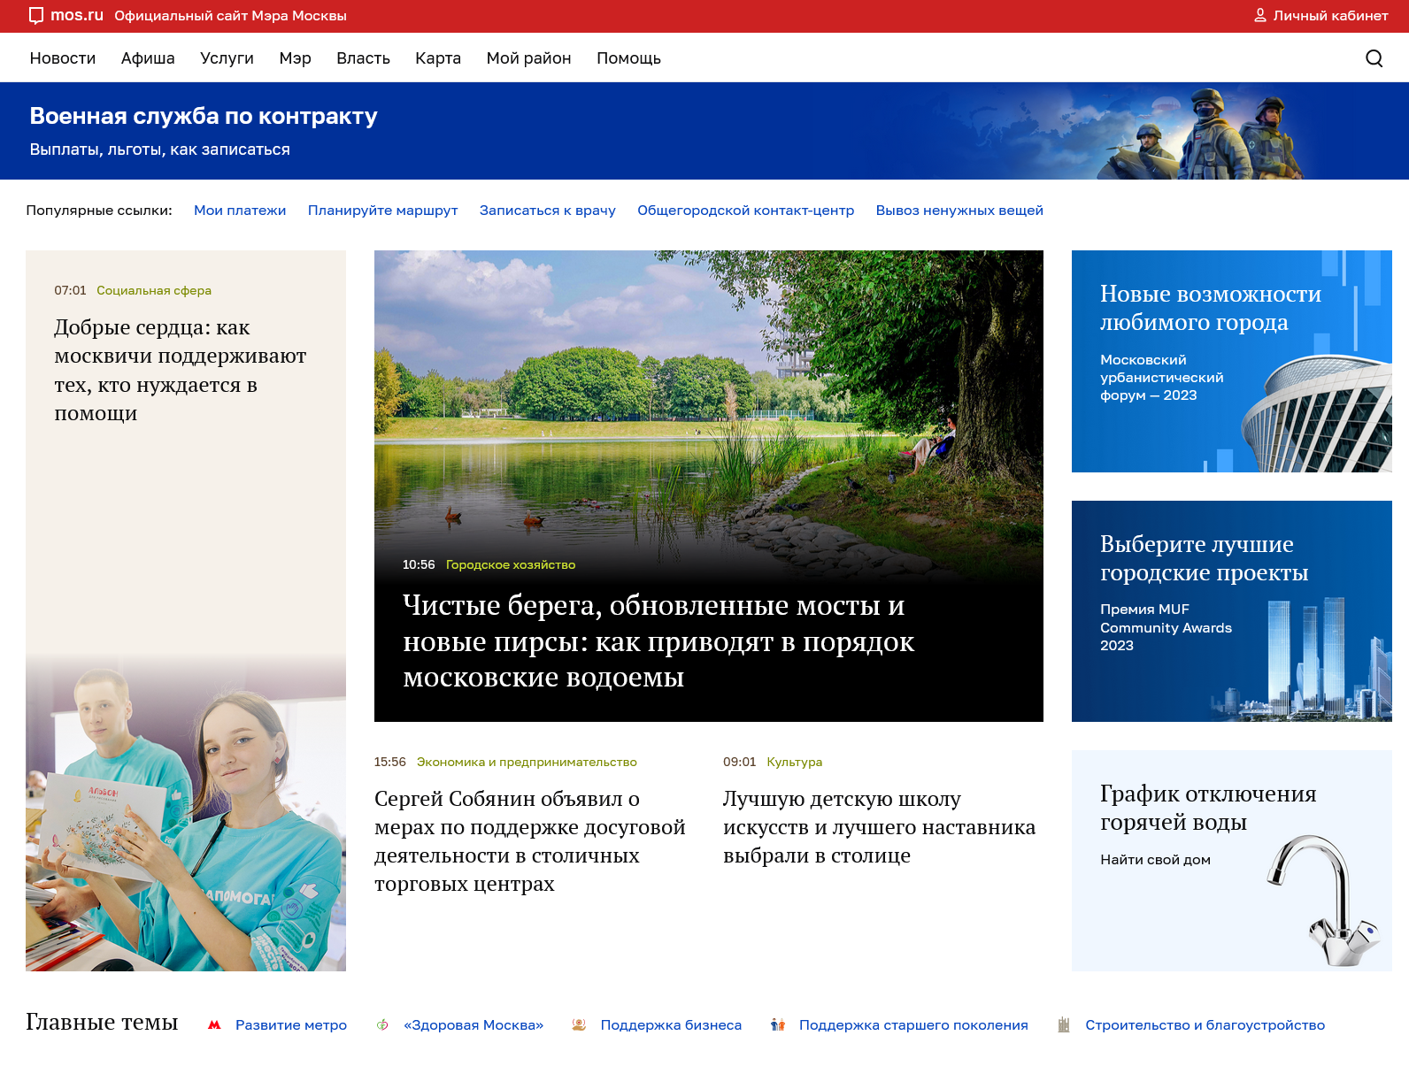Click the Поддержка бизнеса theme icon
Screen dimensions: 1409x1066
click(579, 1025)
